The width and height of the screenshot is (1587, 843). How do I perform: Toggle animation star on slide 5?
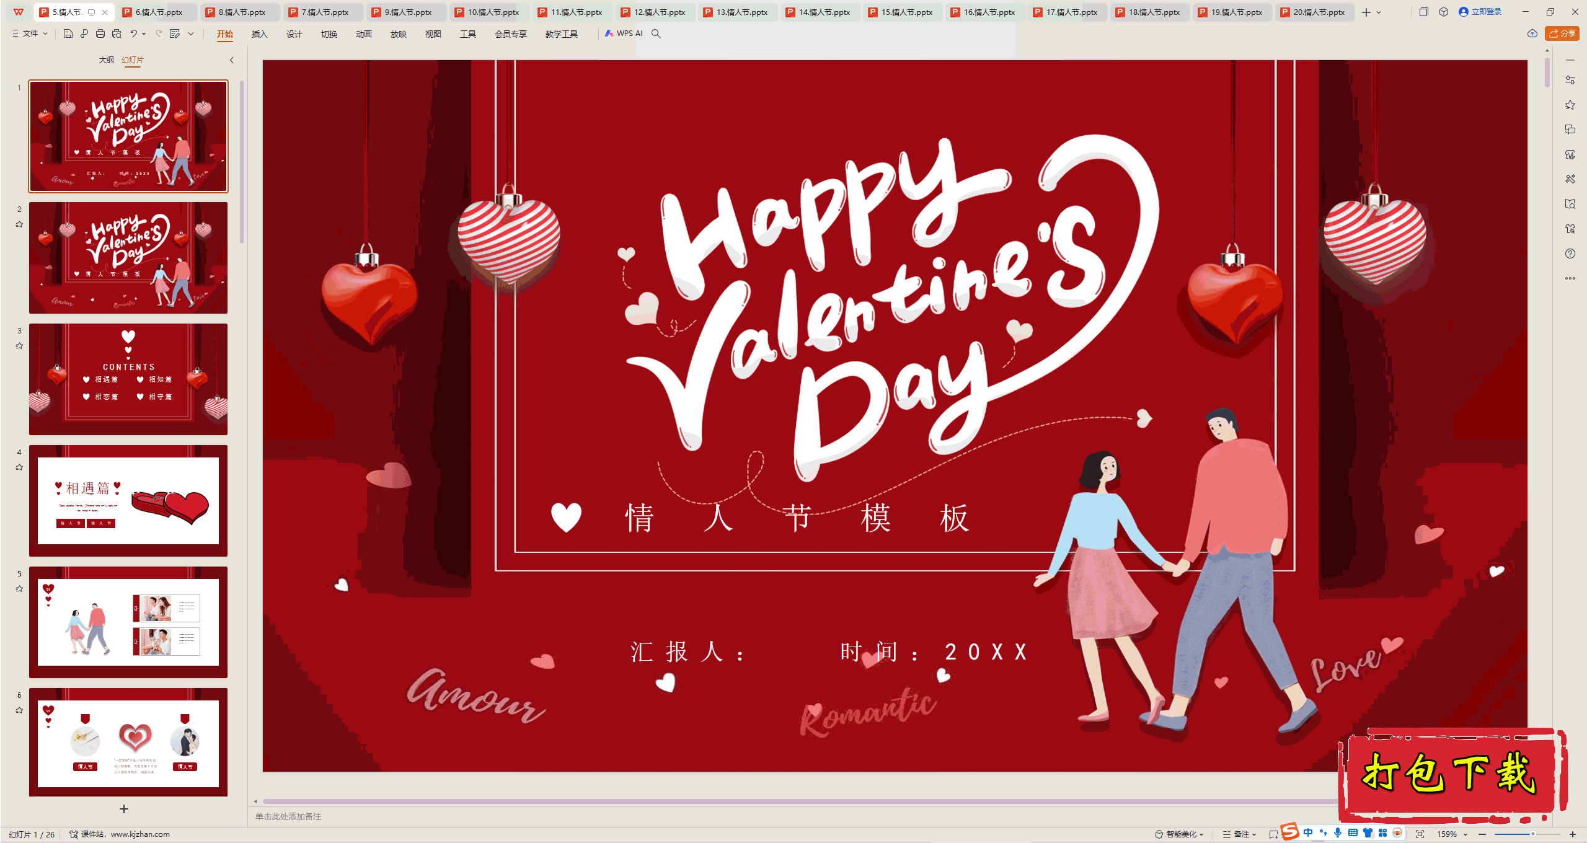[x=19, y=589]
